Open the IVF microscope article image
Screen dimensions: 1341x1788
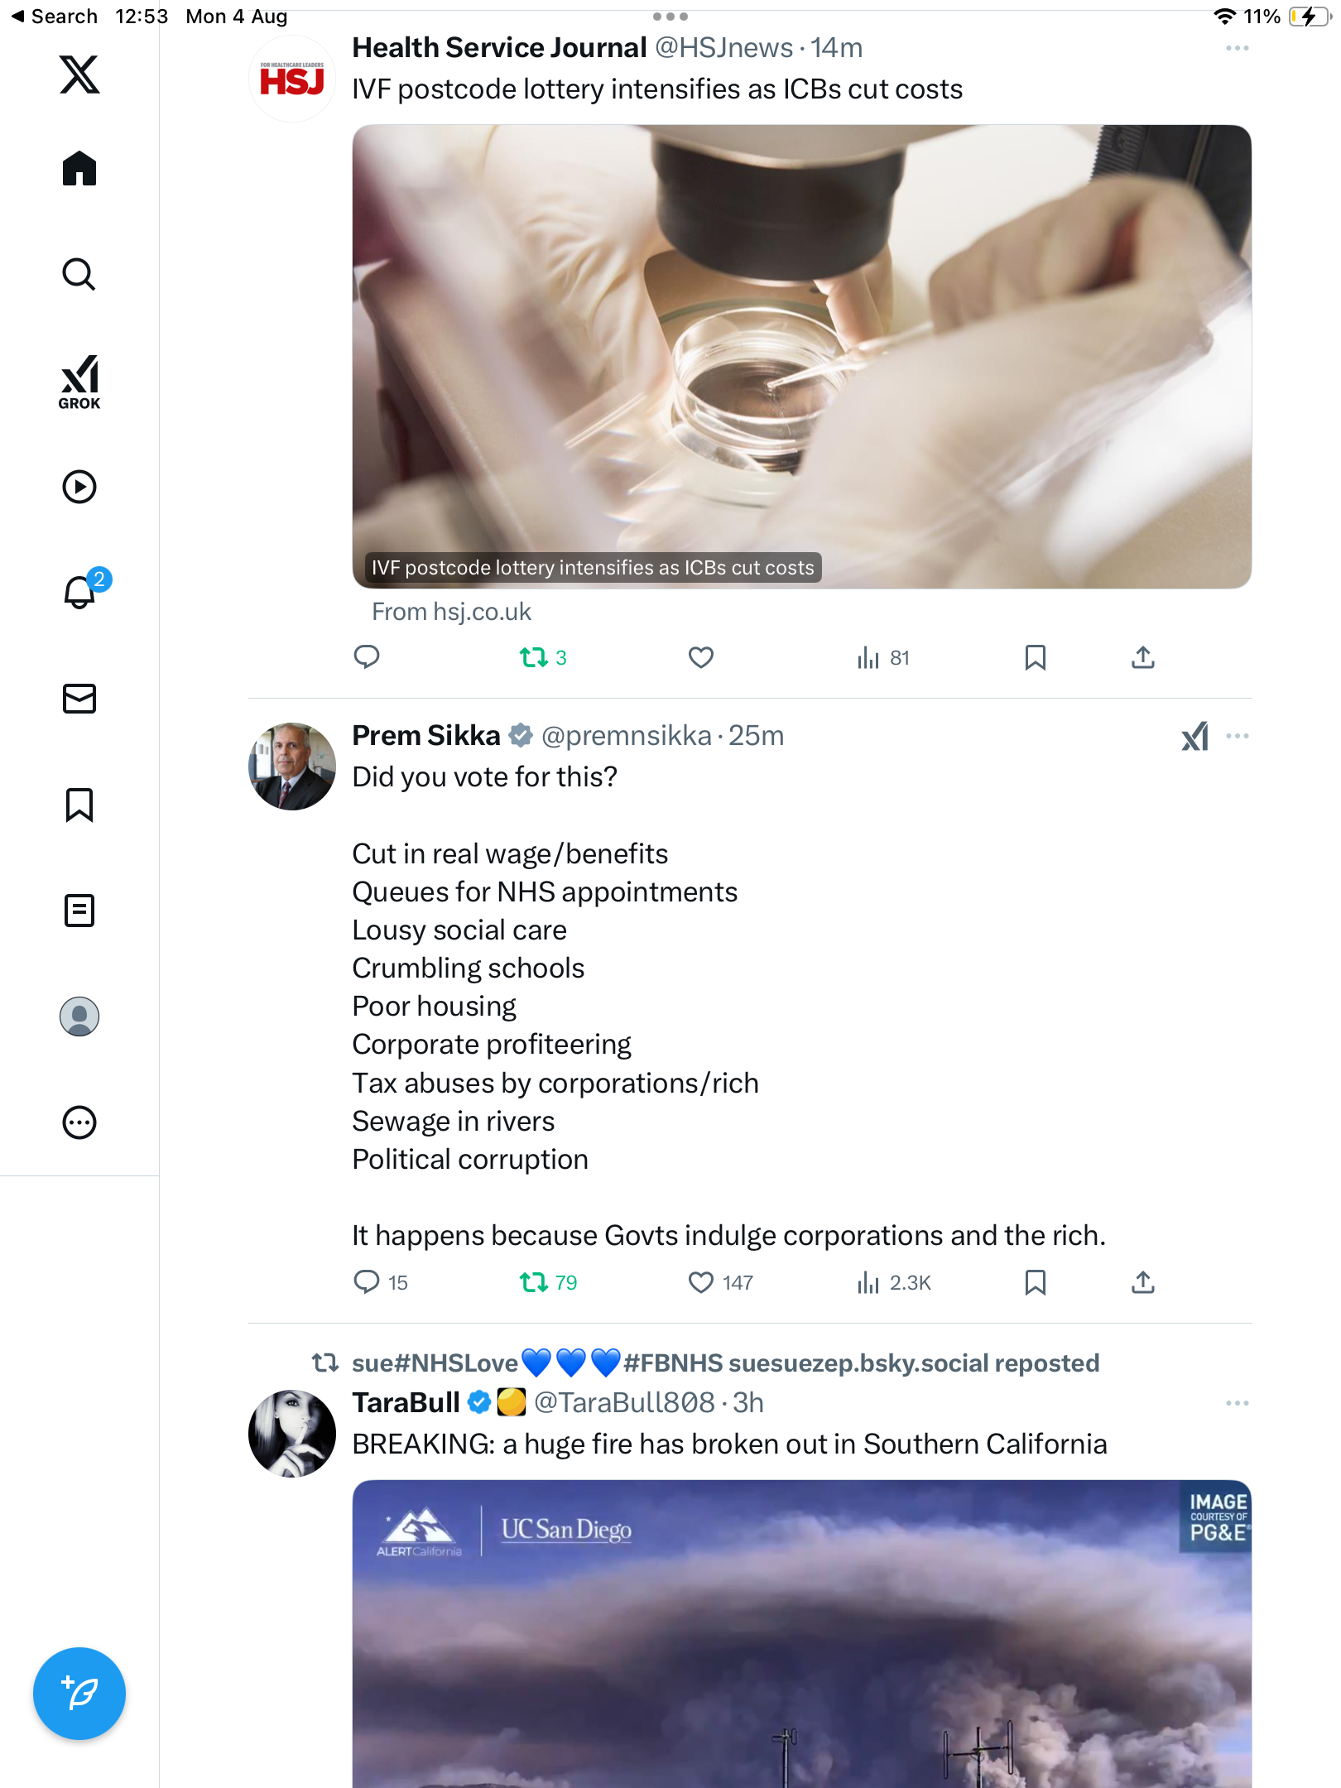pos(801,356)
